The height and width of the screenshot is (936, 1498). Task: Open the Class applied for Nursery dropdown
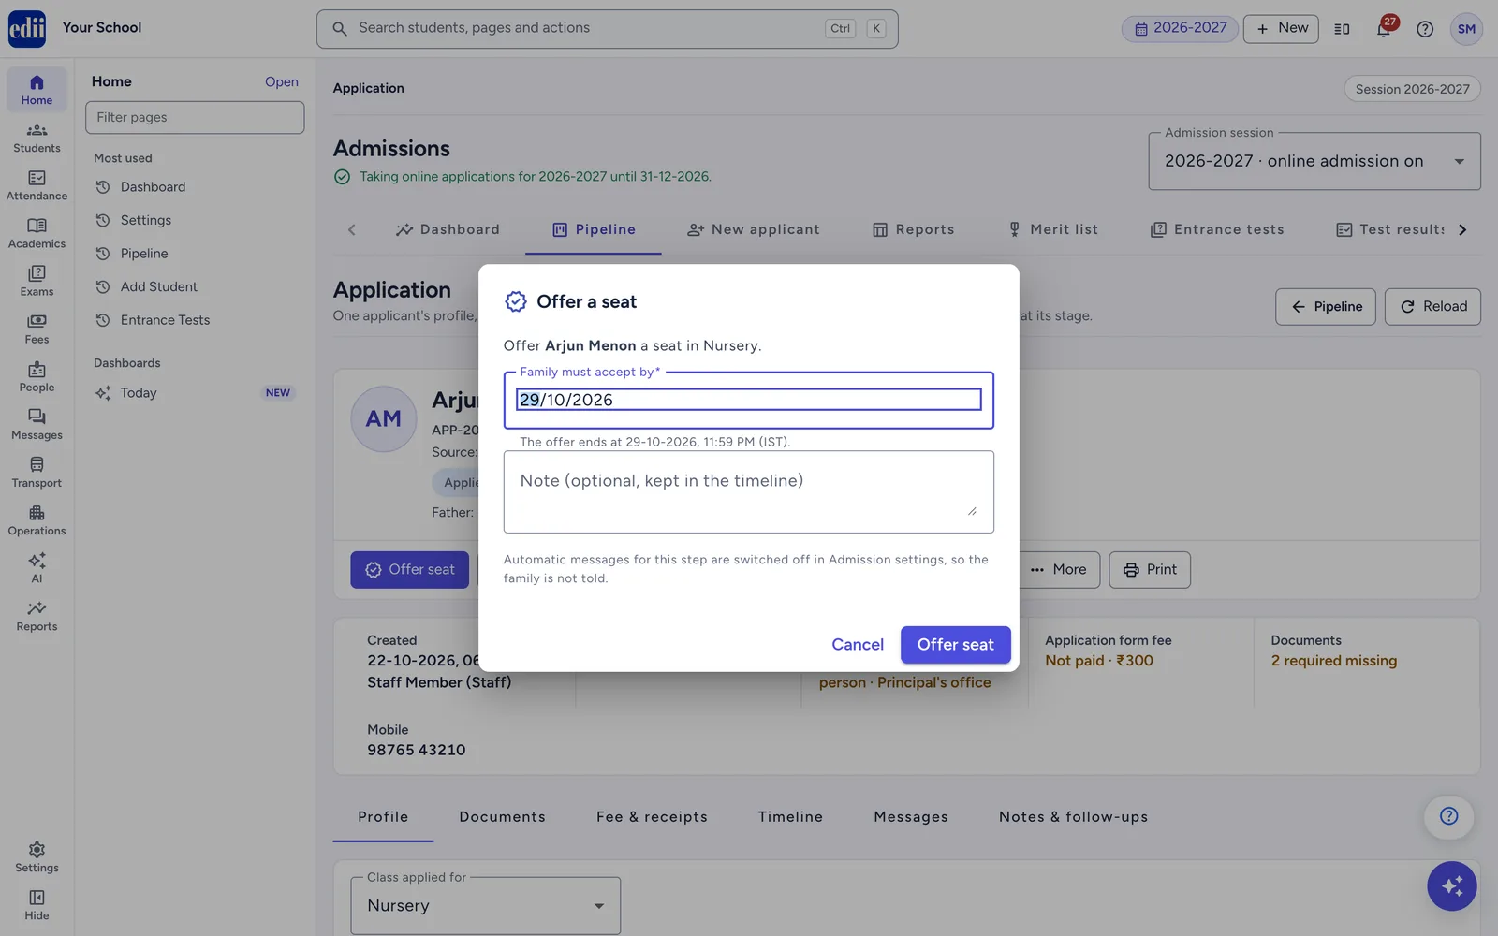(x=485, y=905)
